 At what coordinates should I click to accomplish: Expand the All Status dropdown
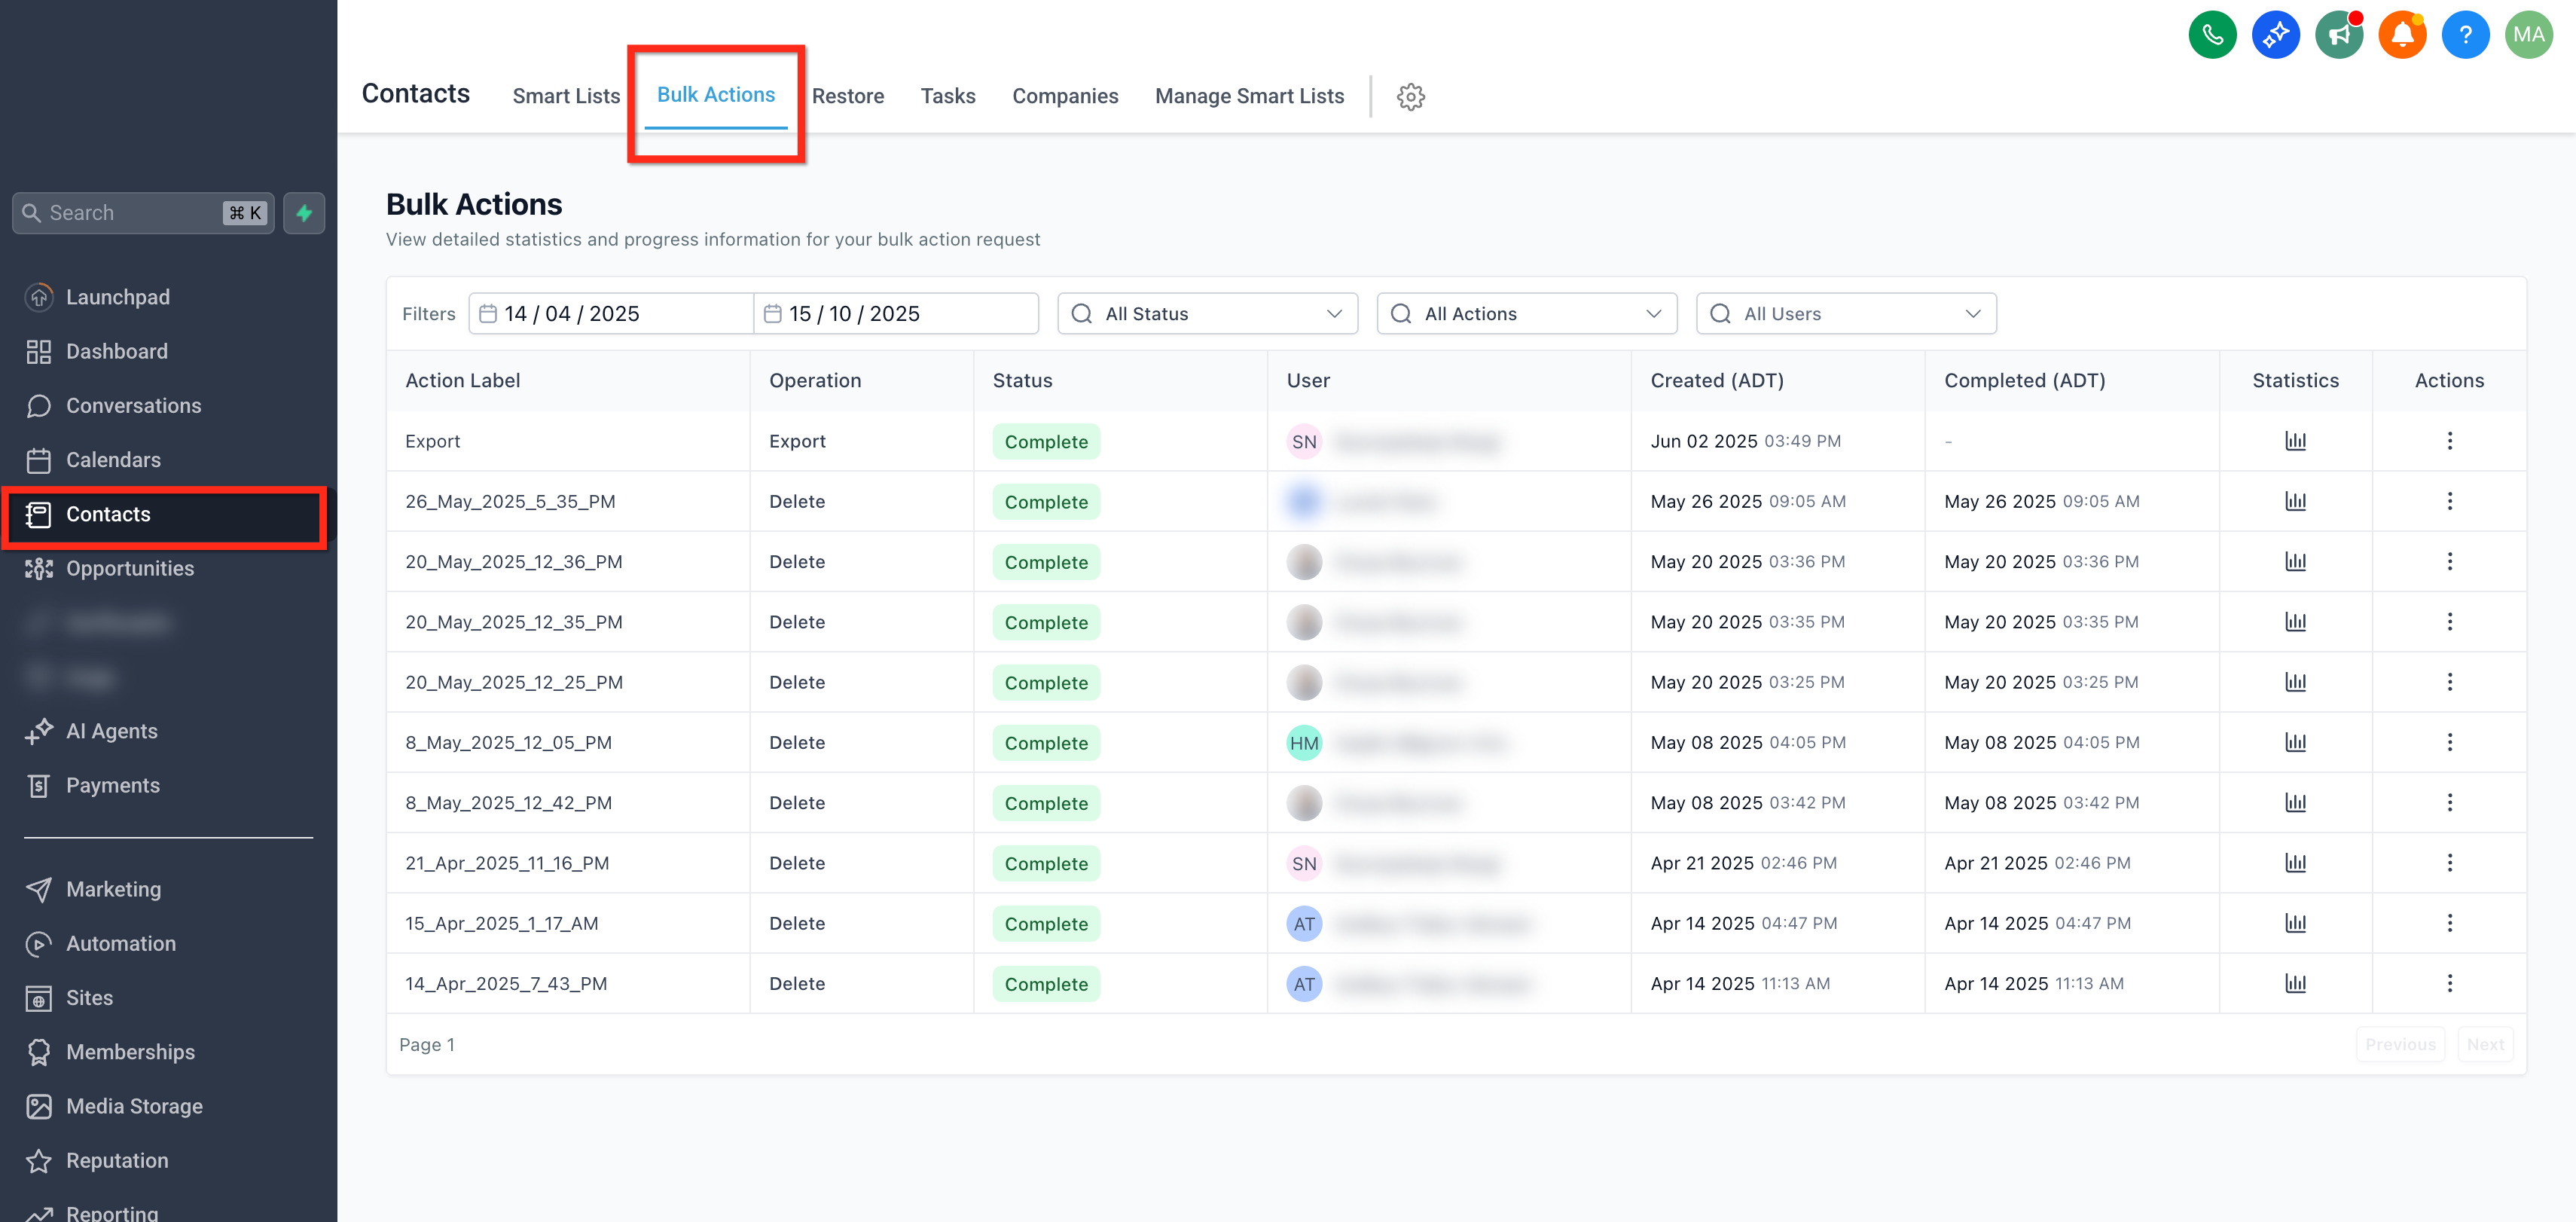[x=1207, y=314]
